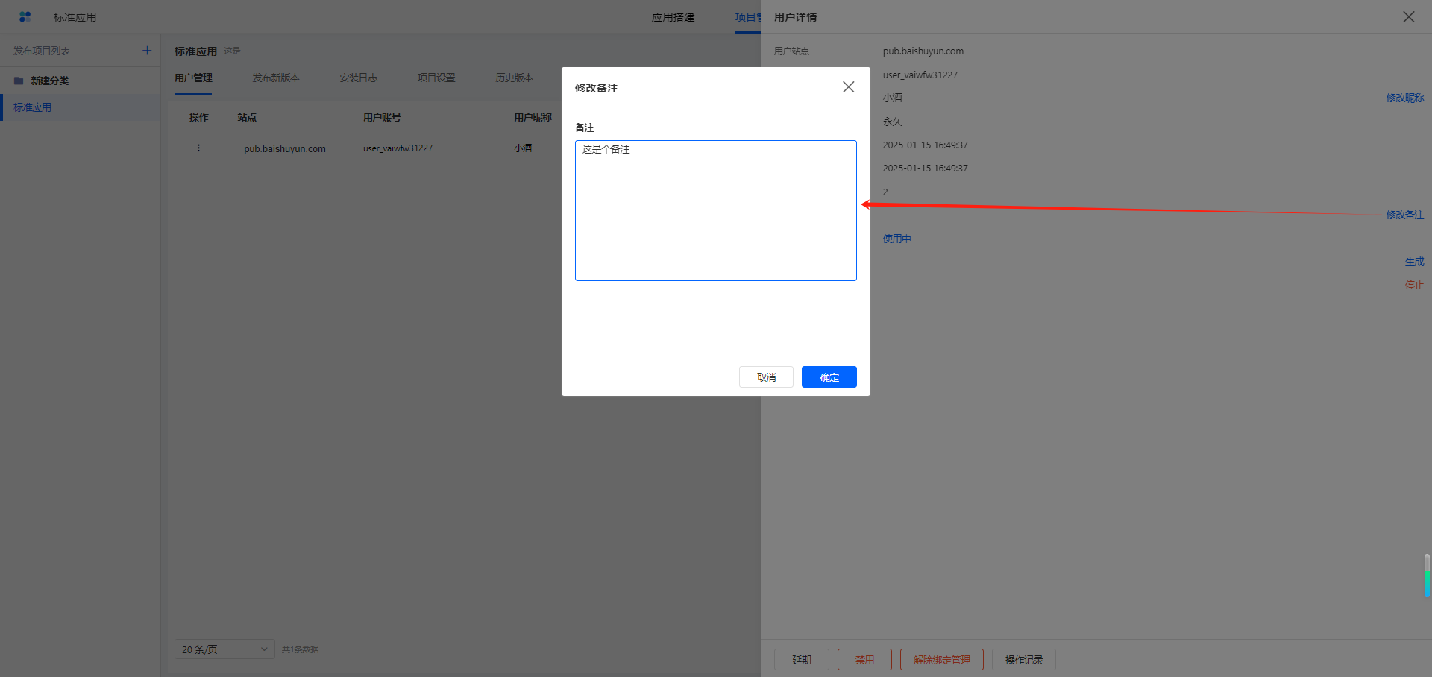This screenshot has width=1432, height=677.
Task: Click the 修改备注 link
Action: [1404, 215]
